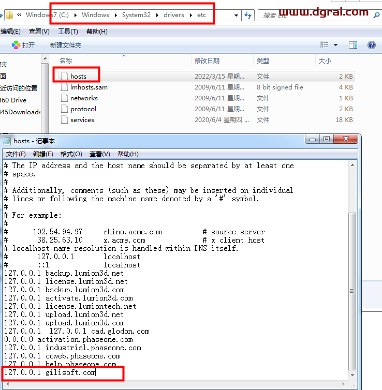Click the lmhosts.sam file icon
Image resolution: width=382 pixels, height=390 pixels.
tap(64, 87)
